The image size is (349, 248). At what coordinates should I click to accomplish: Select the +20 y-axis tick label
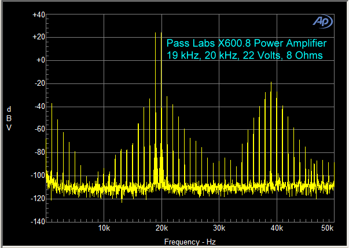click(38, 37)
